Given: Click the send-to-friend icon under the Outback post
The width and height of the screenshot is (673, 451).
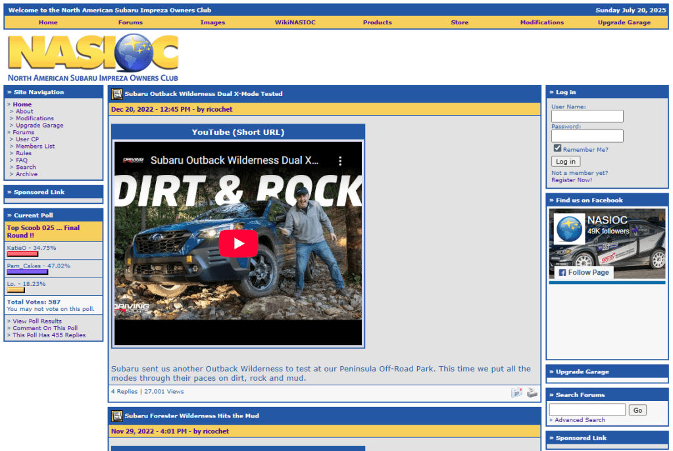Looking at the screenshot, I should tap(516, 392).
